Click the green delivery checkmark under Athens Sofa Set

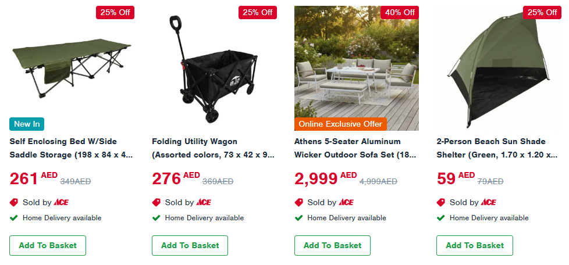pos(299,218)
